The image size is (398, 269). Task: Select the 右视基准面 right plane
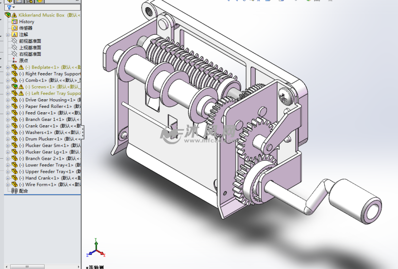pyautogui.click(x=30, y=54)
